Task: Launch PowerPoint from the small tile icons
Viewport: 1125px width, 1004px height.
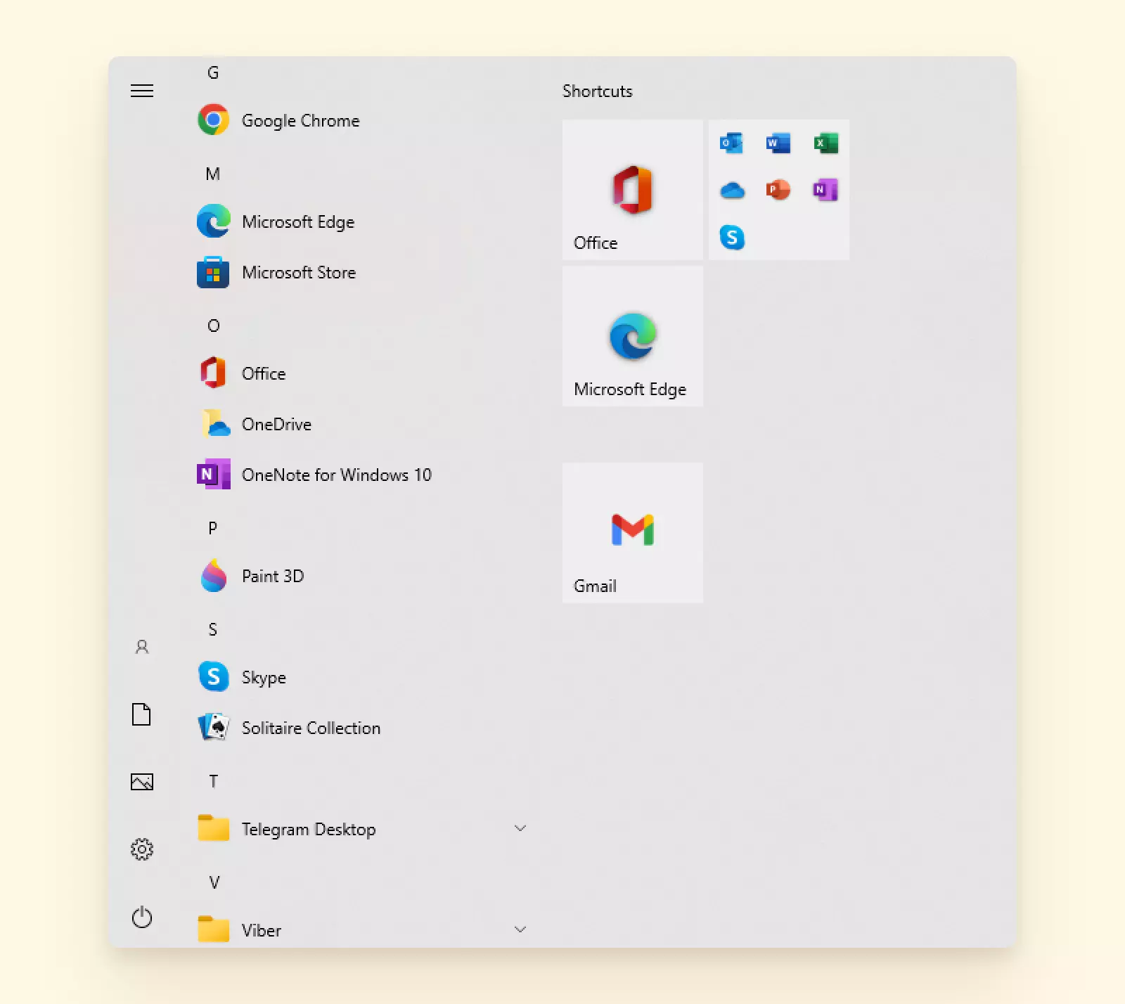Action: (x=778, y=190)
